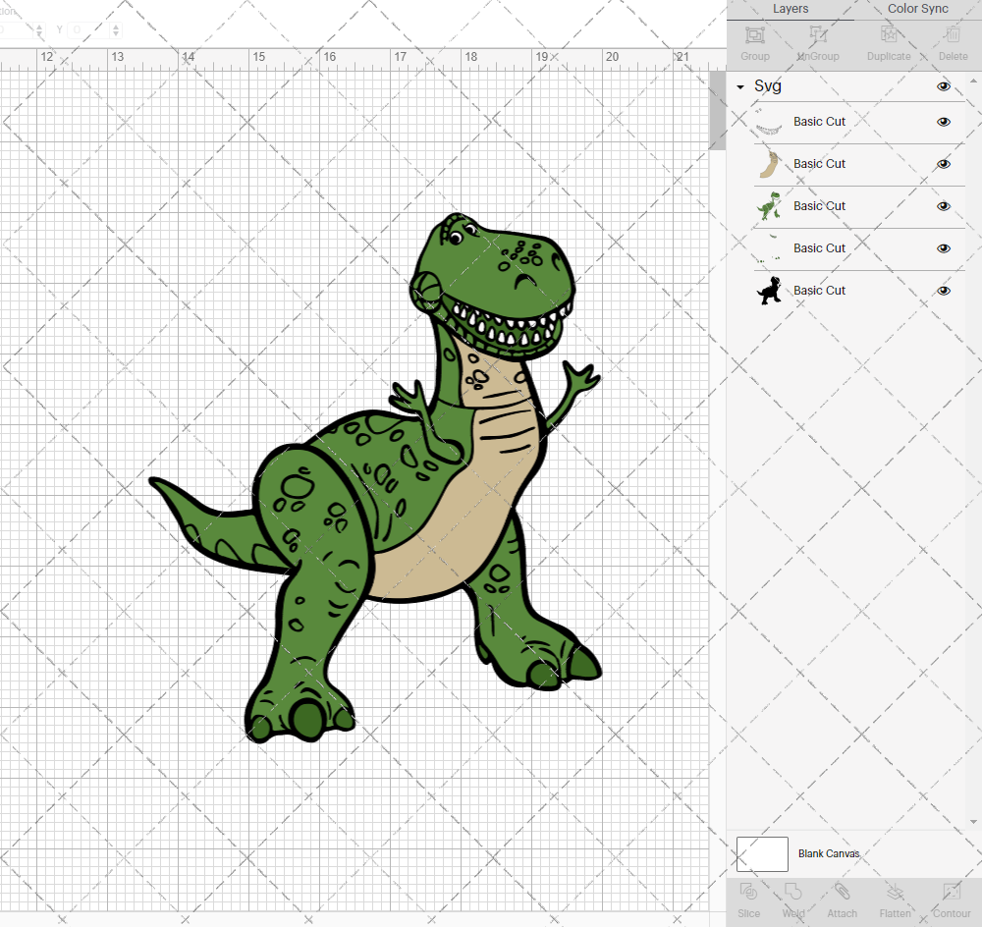Hide the dark green claws Basic Cut layer

(x=943, y=248)
